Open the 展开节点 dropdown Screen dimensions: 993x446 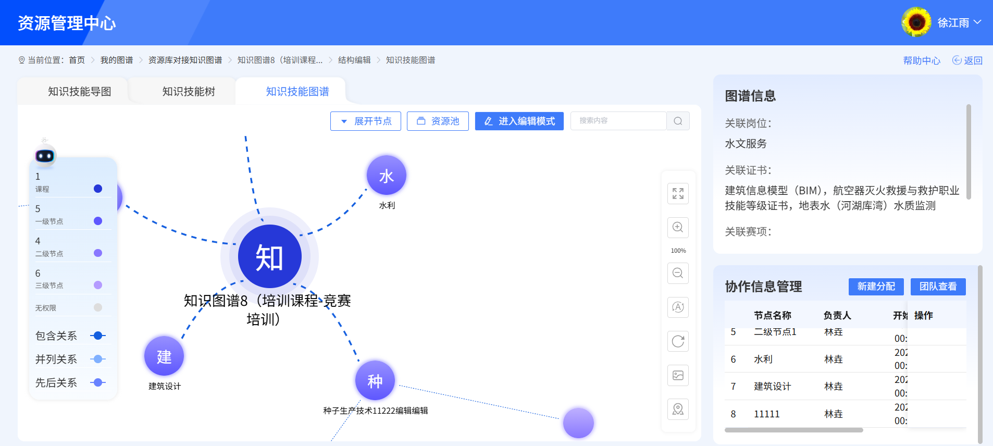(365, 121)
